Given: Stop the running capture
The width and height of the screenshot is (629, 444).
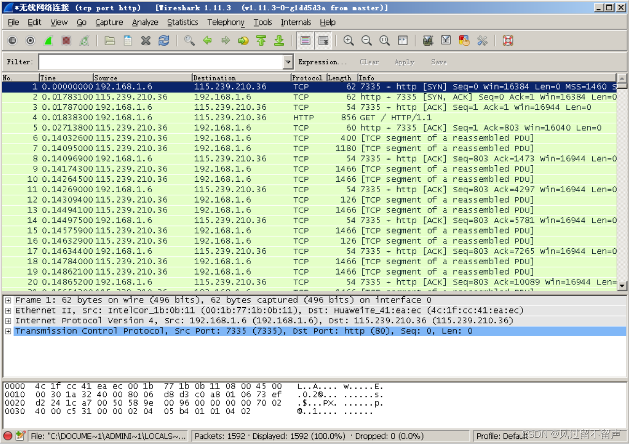Looking at the screenshot, I should (x=66, y=40).
